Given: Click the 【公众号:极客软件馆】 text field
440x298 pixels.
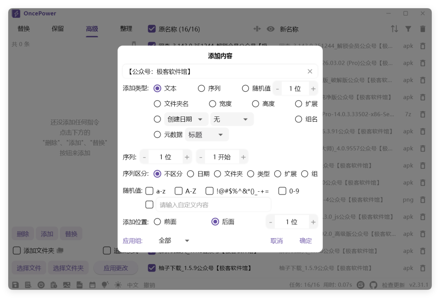Looking at the screenshot, I should 220,72.
